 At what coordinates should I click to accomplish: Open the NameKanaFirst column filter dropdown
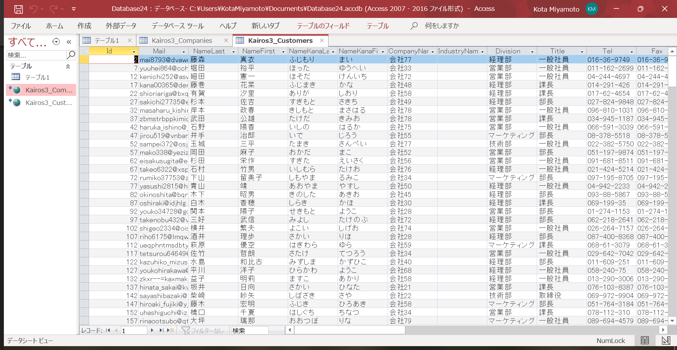(x=383, y=52)
